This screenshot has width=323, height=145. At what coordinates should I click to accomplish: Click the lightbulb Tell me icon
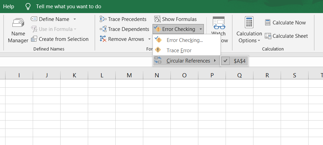[28, 7]
